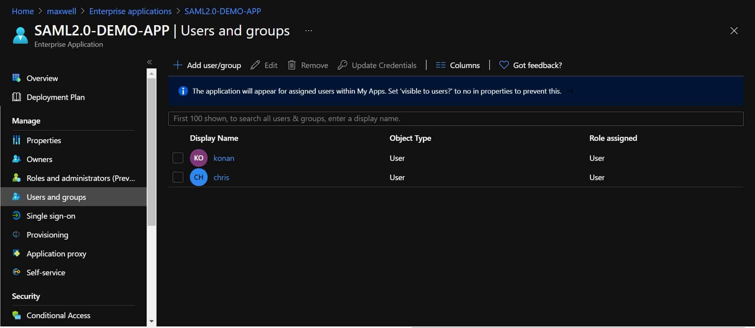The height and width of the screenshot is (328, 755).
Task: Click the Users and groups sidebar icon
Action: [x=16, y=197]
